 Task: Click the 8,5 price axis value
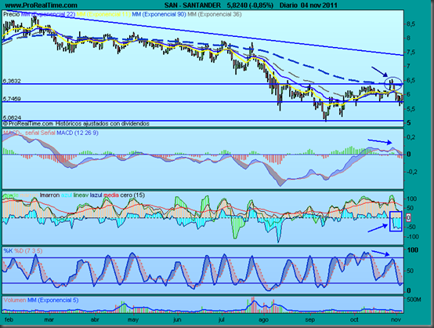[x=410, y=24]
